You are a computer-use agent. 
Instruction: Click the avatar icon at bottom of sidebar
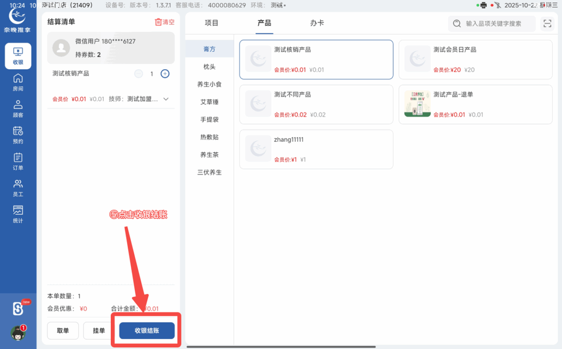18,335
